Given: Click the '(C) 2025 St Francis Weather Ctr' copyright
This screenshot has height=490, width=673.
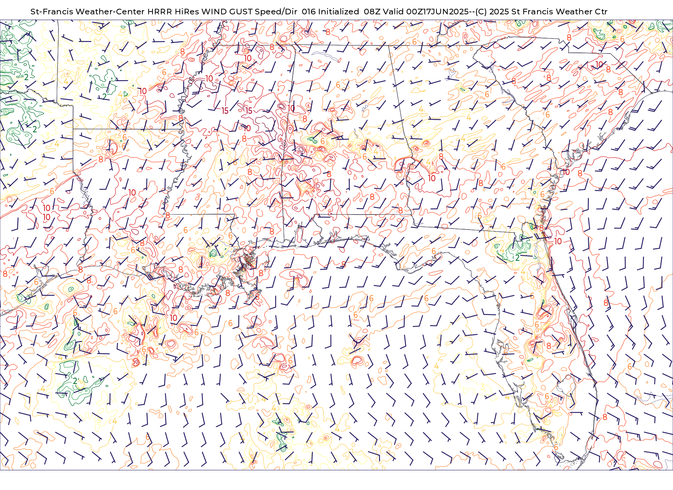Looking at the screenshot, I should click(x=541, y=12).
